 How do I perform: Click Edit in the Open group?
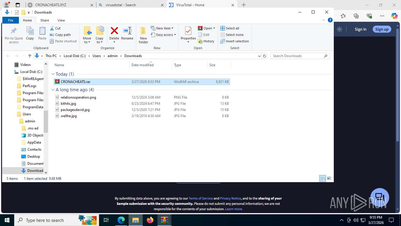[x=203, y=35]
